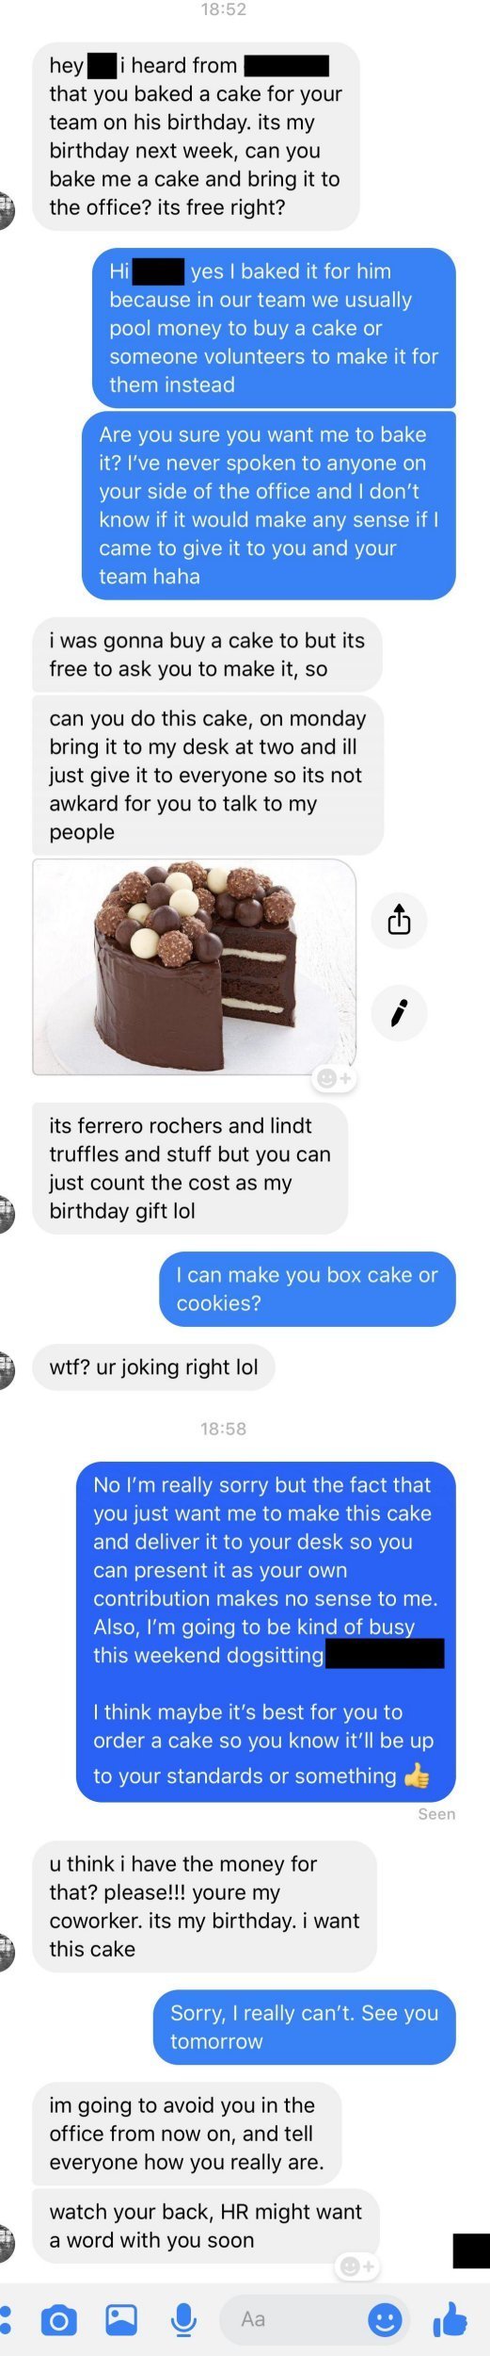
Task: Add reaction to HR warning message
Action: (357, 2266)
